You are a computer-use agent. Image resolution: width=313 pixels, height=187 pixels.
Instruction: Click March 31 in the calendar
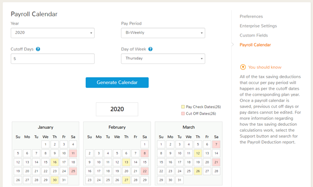tap(180, 180)
